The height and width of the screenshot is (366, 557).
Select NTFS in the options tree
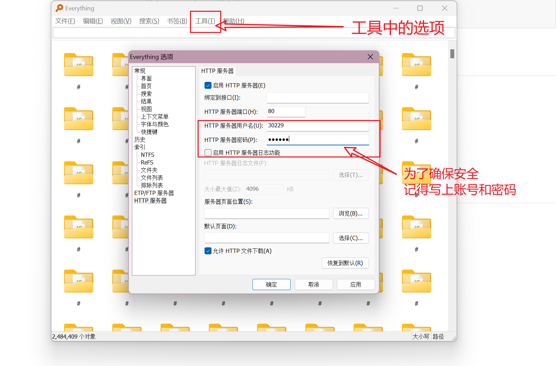pyautogui.click(x=148, y=155)
